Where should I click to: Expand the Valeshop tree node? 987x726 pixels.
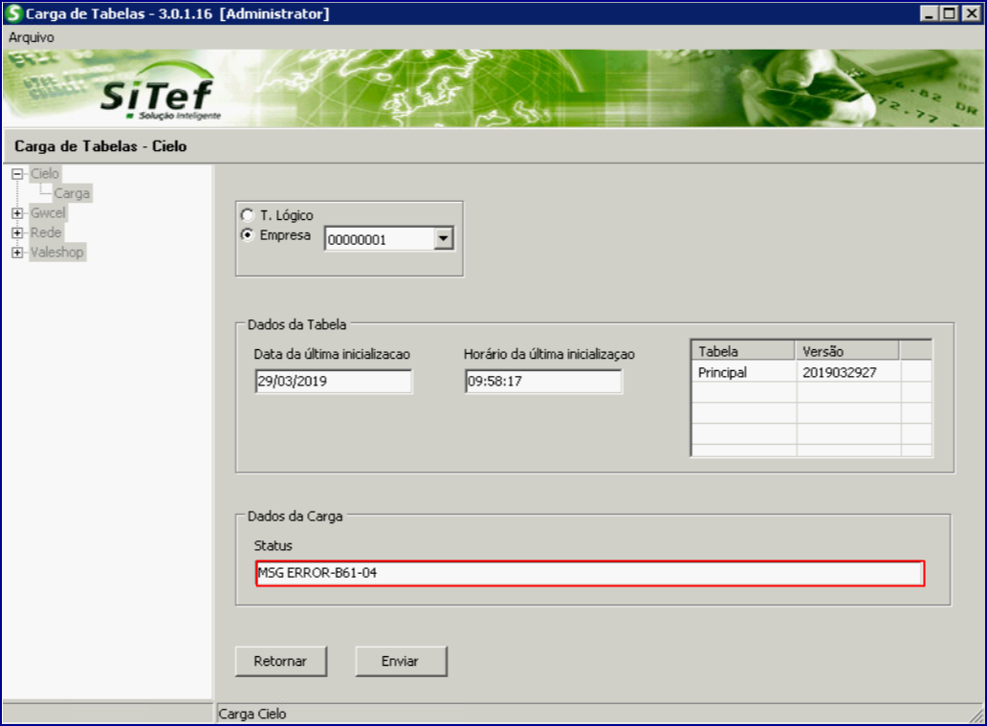pyautogui.click(x=17, y=253)
